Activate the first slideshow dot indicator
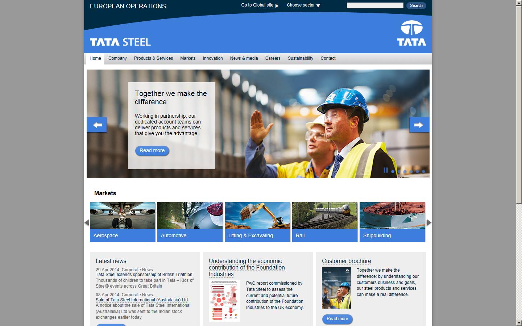This screenshot has height=326, width=522. 392,171
